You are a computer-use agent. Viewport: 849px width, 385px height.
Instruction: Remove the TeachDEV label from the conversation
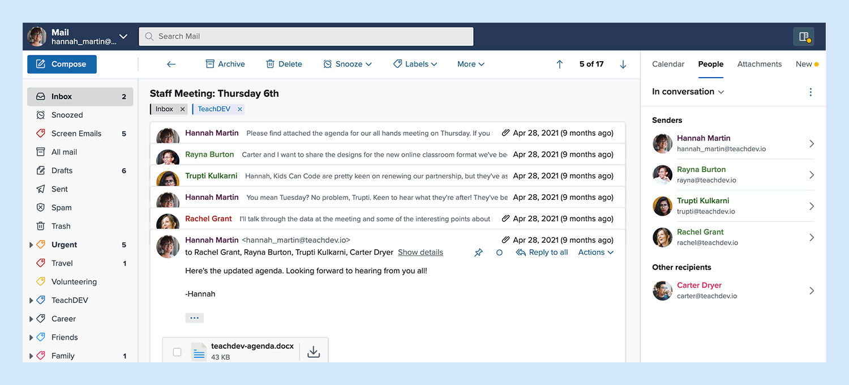tap(240, 109)
